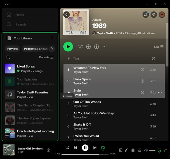Viewport: 170px width, 159px height.
Task: Filter library by Playlists
Action: 12,49
